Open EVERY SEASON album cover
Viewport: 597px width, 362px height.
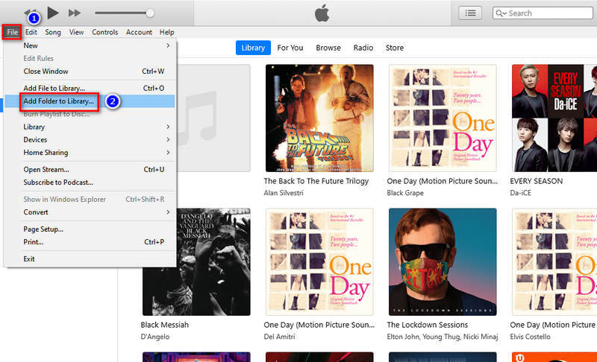click(x=554, y=118)
